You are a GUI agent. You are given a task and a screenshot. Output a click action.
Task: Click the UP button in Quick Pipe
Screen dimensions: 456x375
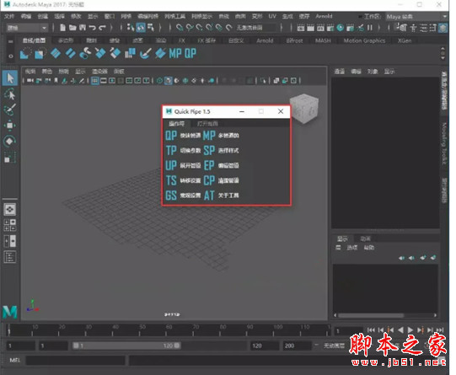(x=171, y=165)
